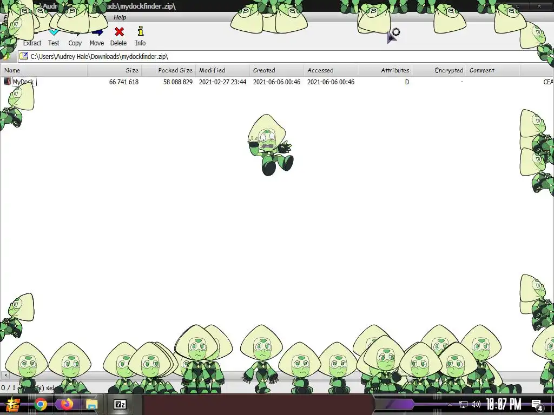Click the Attributes column header
This screenshot has height=415, width=554.
(385, 70)
